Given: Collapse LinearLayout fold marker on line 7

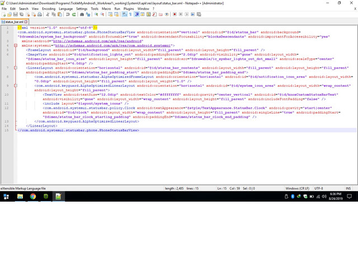Looking at the screenshot, I should coord(16,68).
